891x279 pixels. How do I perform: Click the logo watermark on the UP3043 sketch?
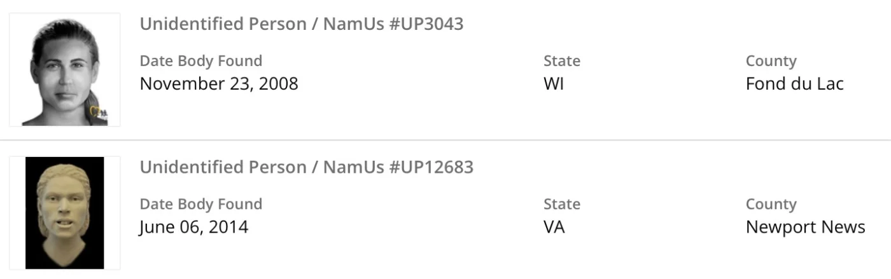pyautogui.click(x=99, y=114)
